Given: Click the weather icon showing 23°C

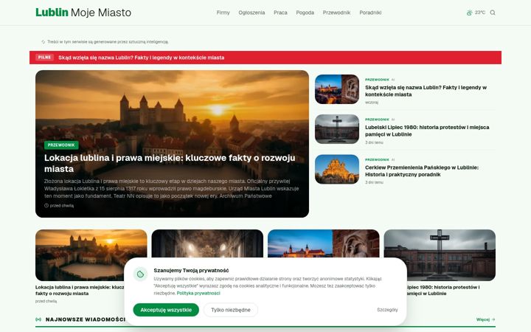Looking at the screenshot, I should click(469, 13).
